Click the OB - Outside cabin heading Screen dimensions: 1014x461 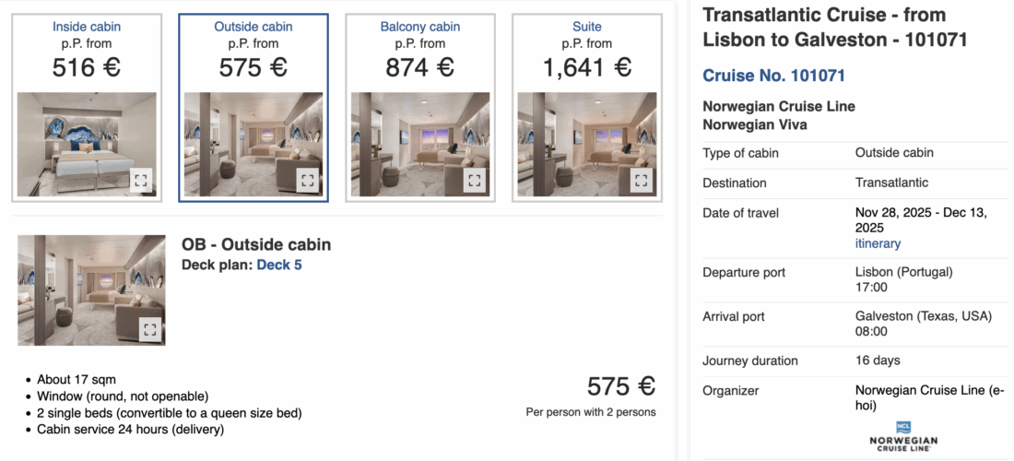pos(256,244)
